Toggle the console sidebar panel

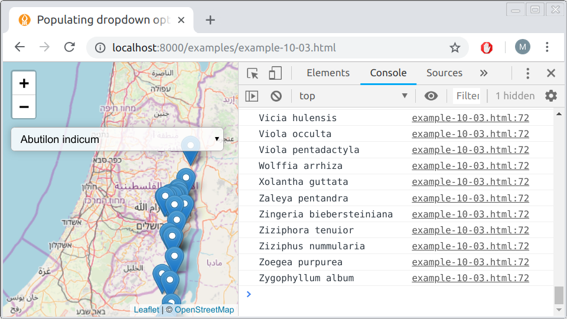tap(252, 96)
